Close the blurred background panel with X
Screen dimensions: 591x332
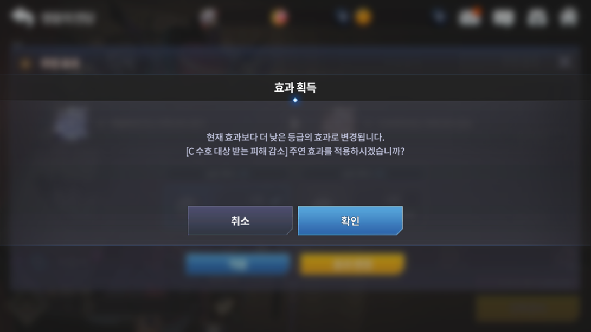pyautogui.click(x=565, y=61)
